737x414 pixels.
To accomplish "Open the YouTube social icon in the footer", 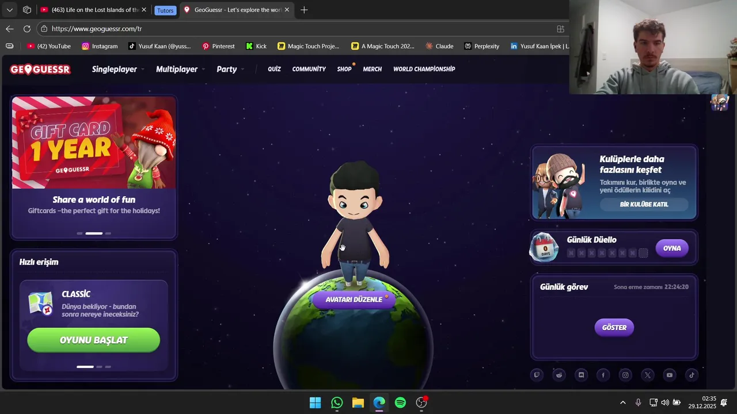I will [670, 375].
